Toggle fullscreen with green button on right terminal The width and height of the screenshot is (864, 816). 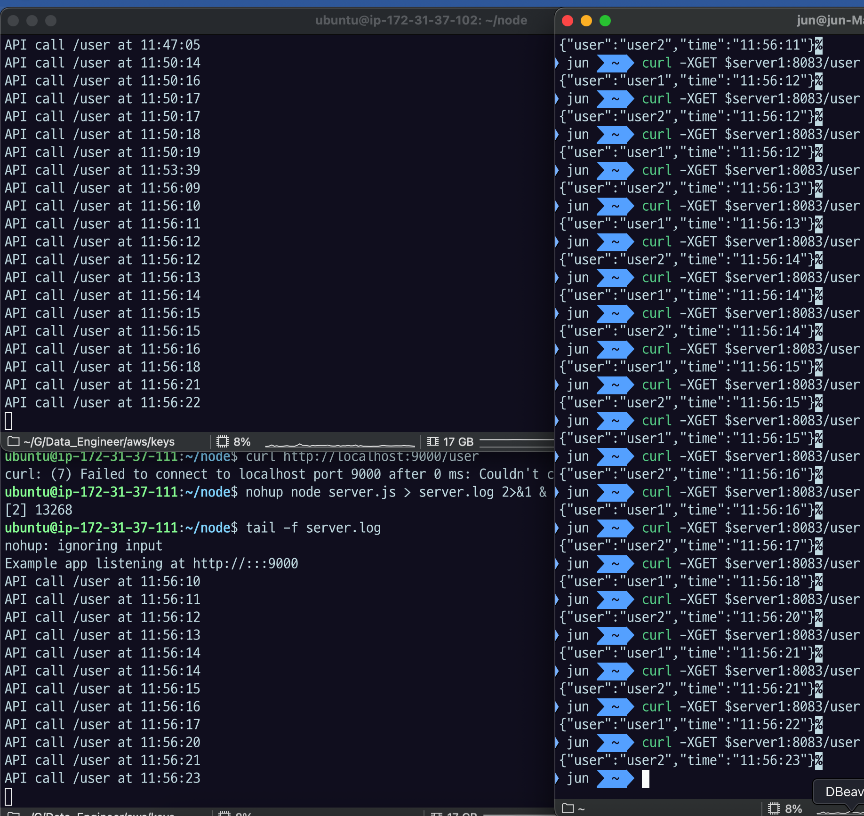tap(605, 21)
